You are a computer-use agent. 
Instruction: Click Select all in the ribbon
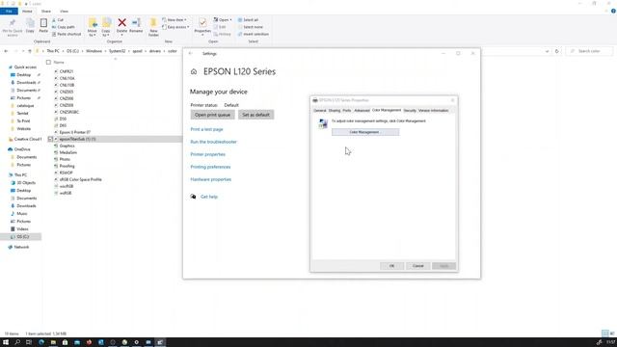coord(248,19)
